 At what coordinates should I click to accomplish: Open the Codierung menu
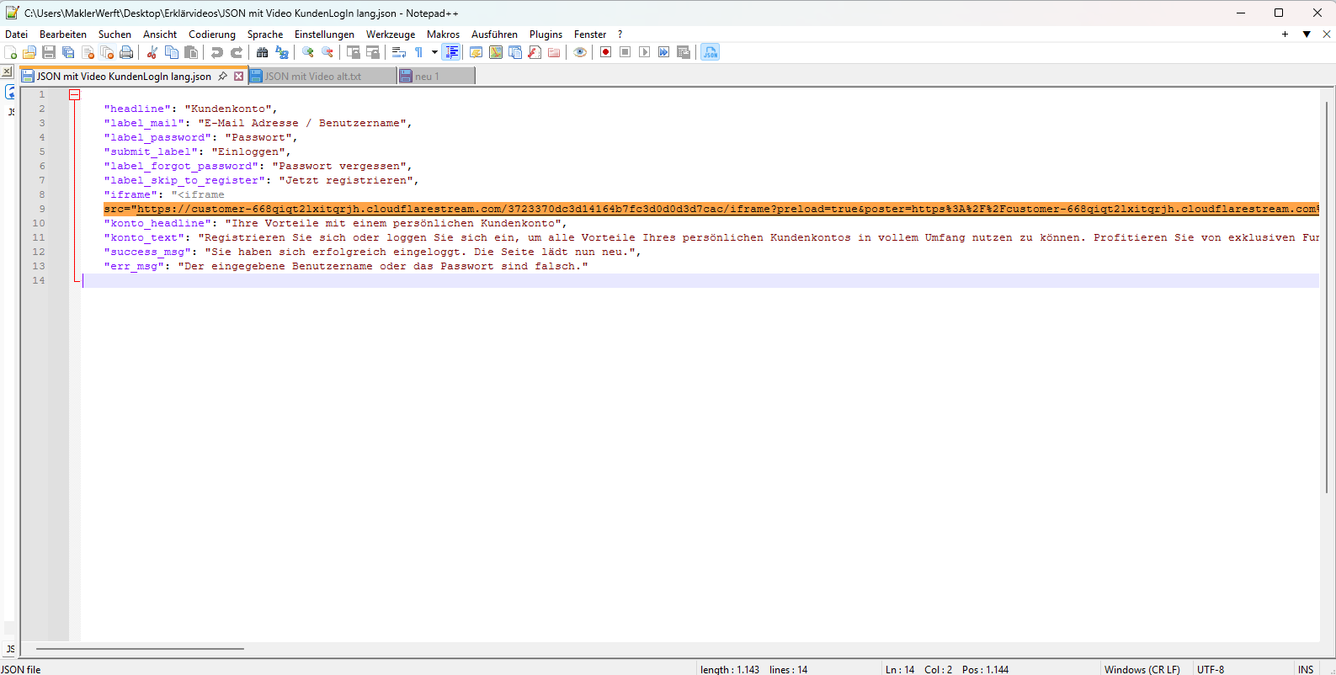tap(212, 35)
